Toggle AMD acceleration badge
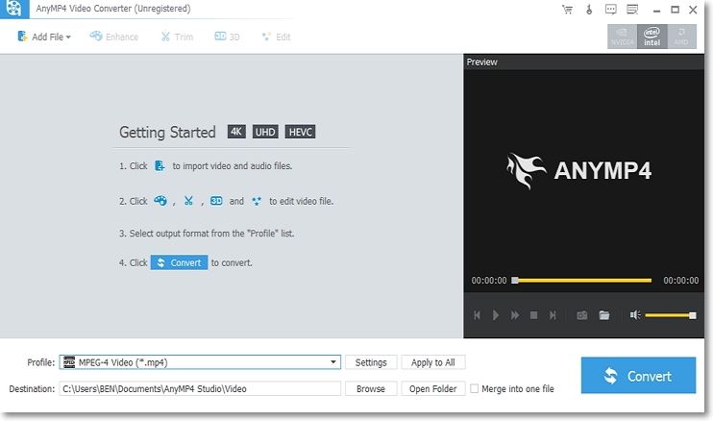The width and height of the screenshot is (713, 421). click(681, 37)
